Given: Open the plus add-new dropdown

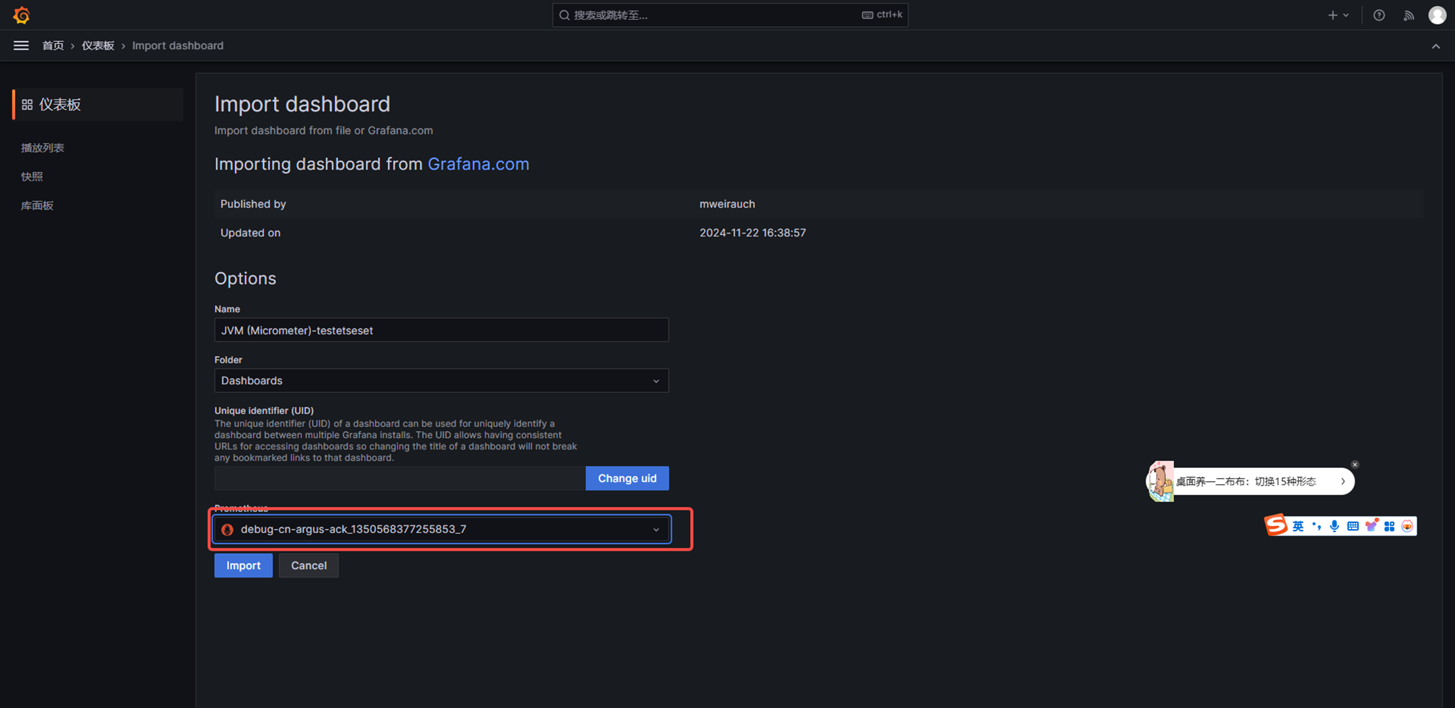Looking at the screenshot, I should pos(1338,15).
